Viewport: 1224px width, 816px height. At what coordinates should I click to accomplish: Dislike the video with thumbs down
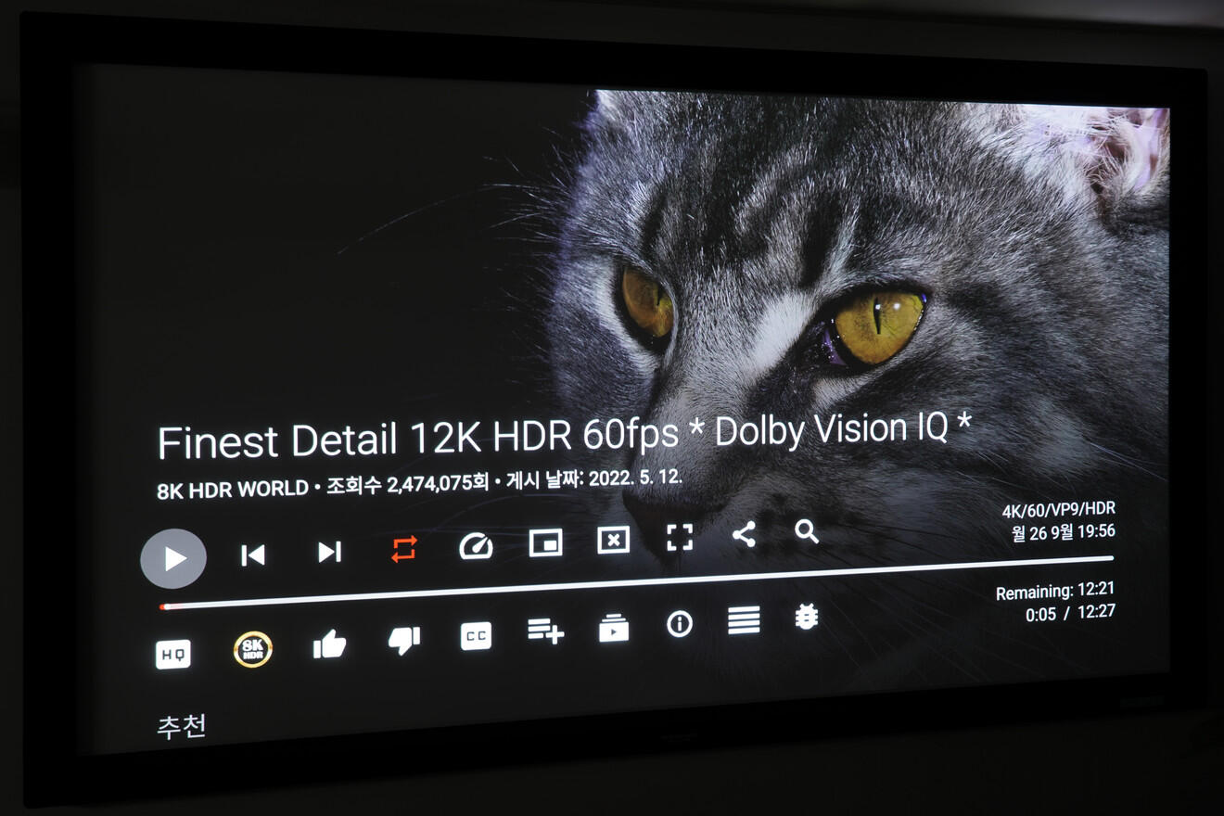coord(404,640)
